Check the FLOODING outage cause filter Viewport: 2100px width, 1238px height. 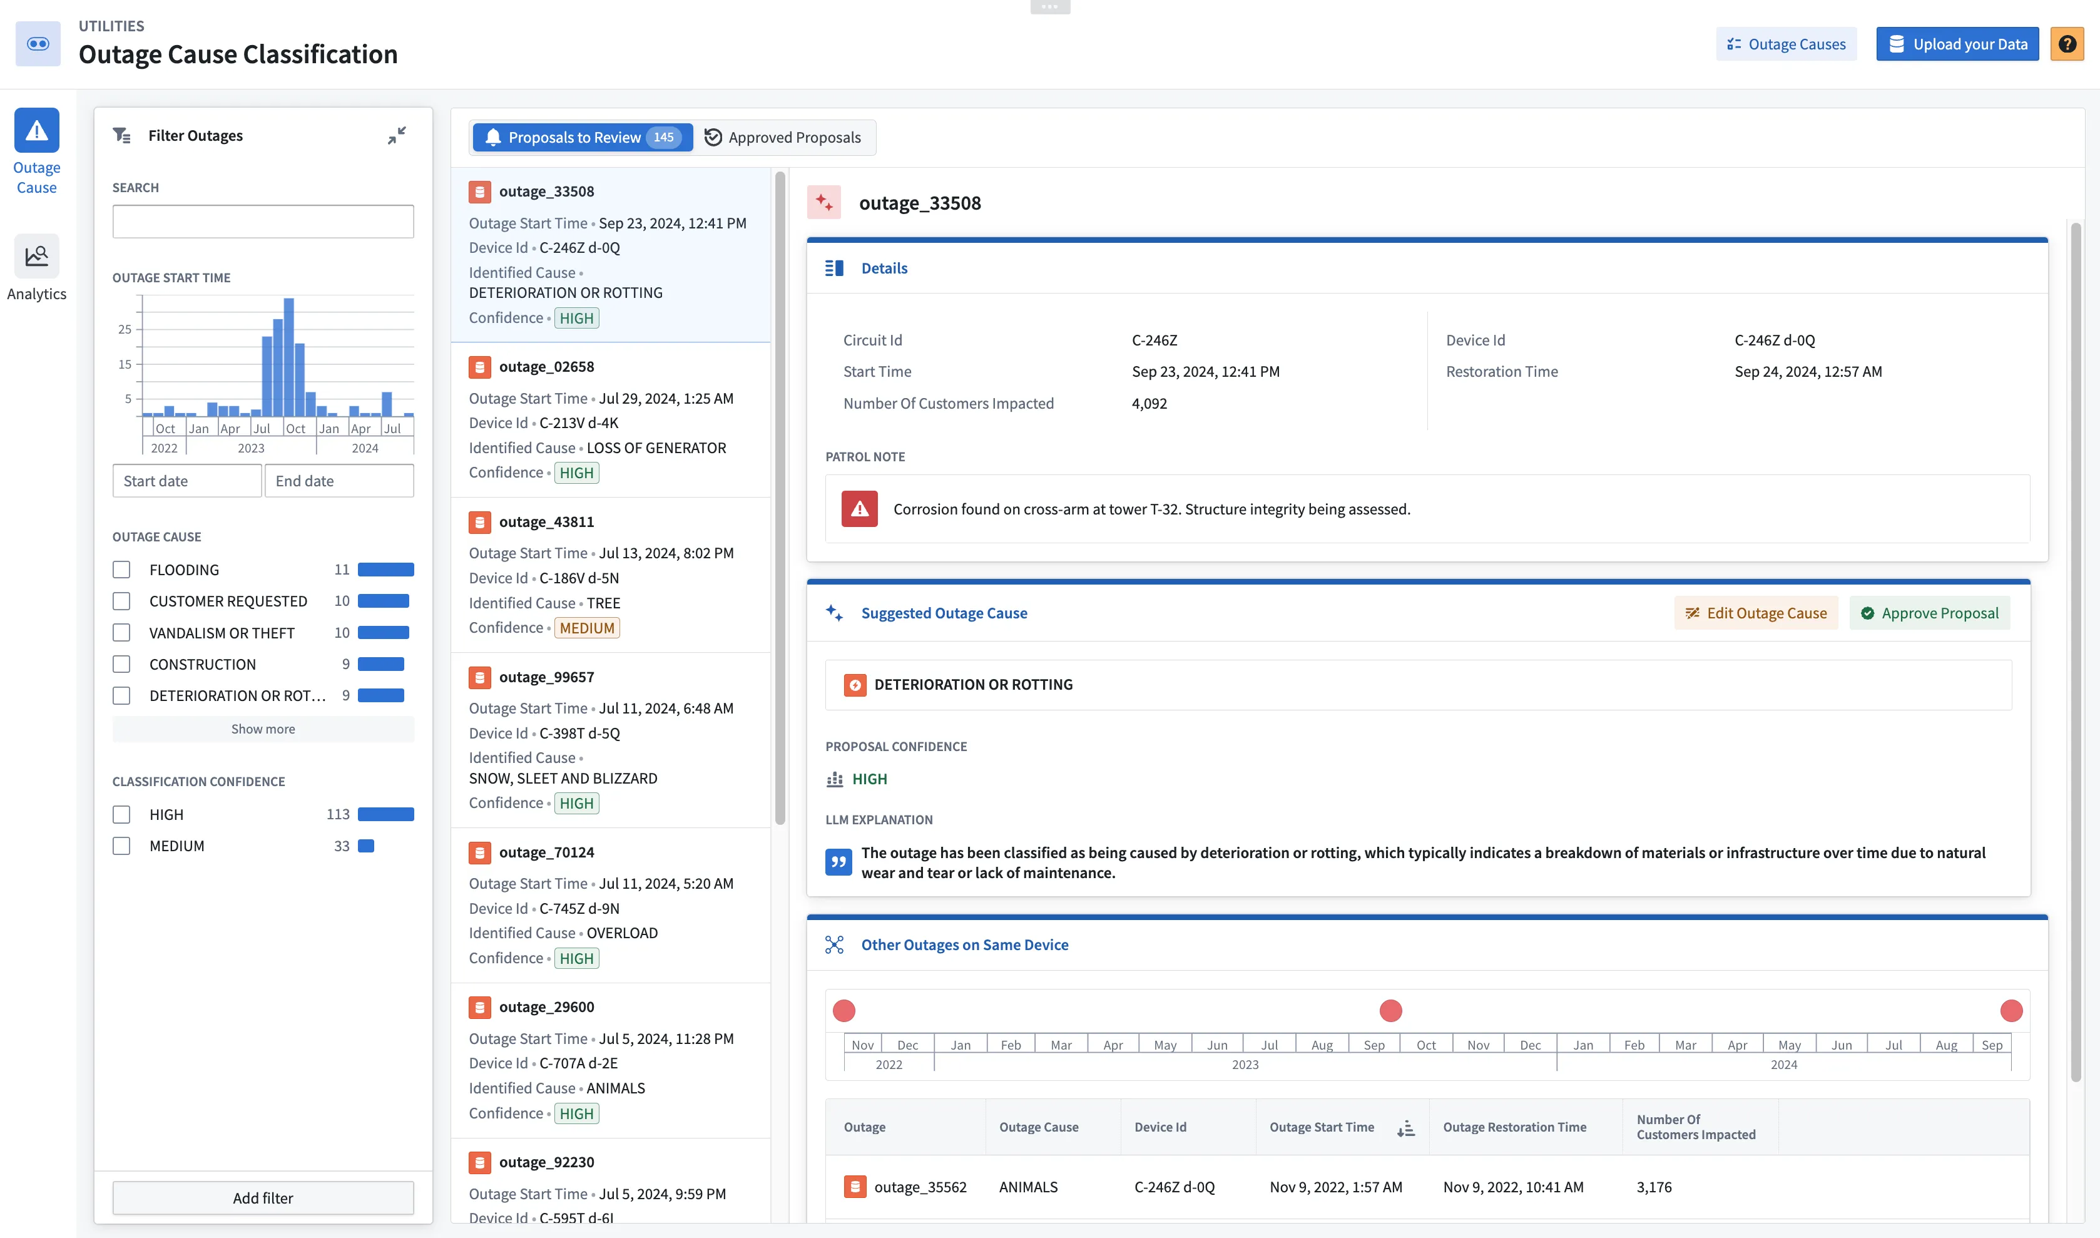click(x=122, y=570)
